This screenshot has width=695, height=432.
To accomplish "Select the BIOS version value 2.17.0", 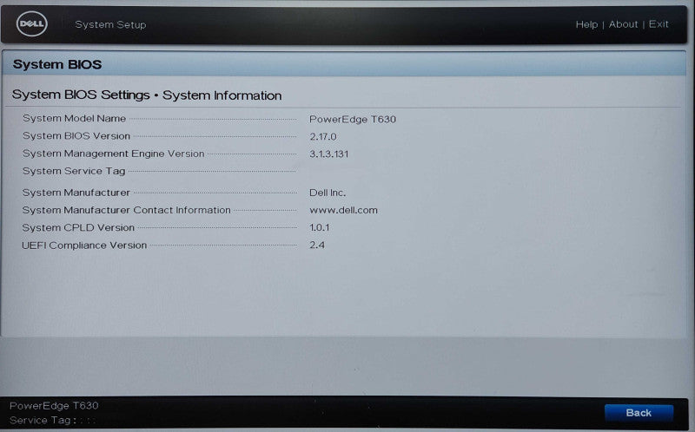I will 322,137.
